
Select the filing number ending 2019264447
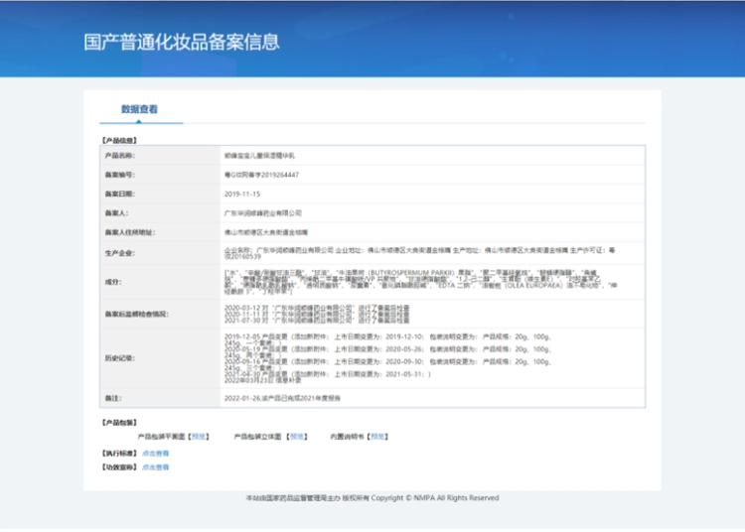pyautogui.click(x=261, y=175)
